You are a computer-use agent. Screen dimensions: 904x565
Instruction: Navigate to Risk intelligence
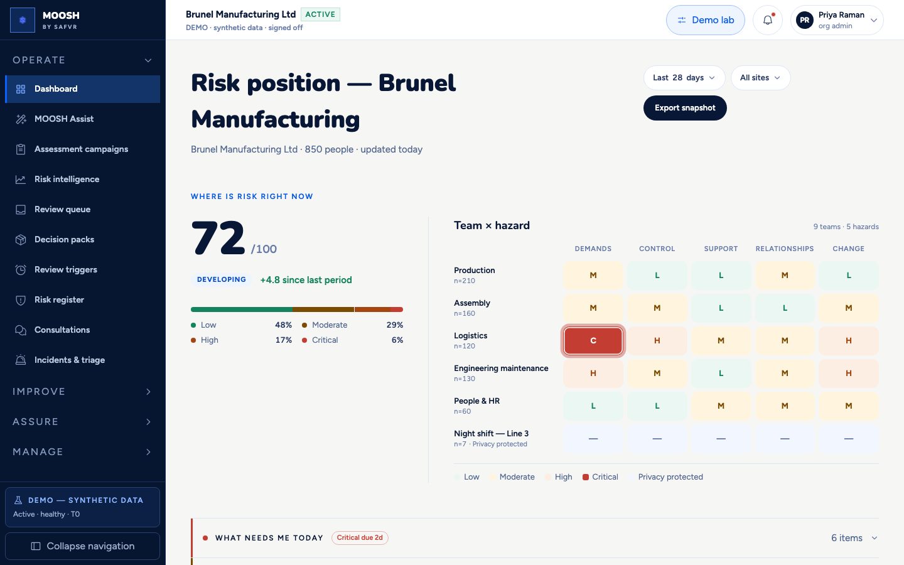click(x=82, y=180)
